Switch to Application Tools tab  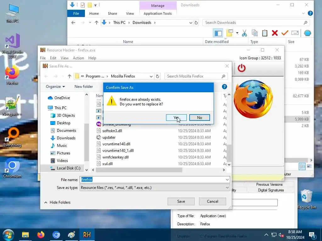[x=158, y=13]
